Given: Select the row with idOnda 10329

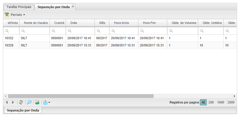Looking at the screenshot, I should click(87, 45).
